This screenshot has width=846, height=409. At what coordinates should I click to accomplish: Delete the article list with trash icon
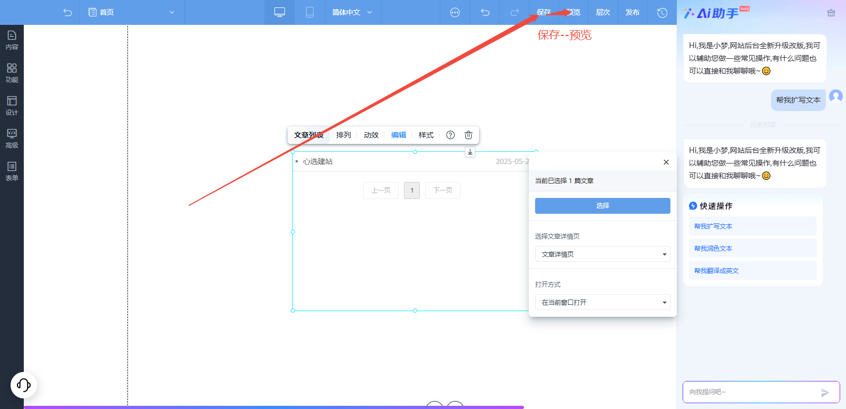click(x=468, y=135)
